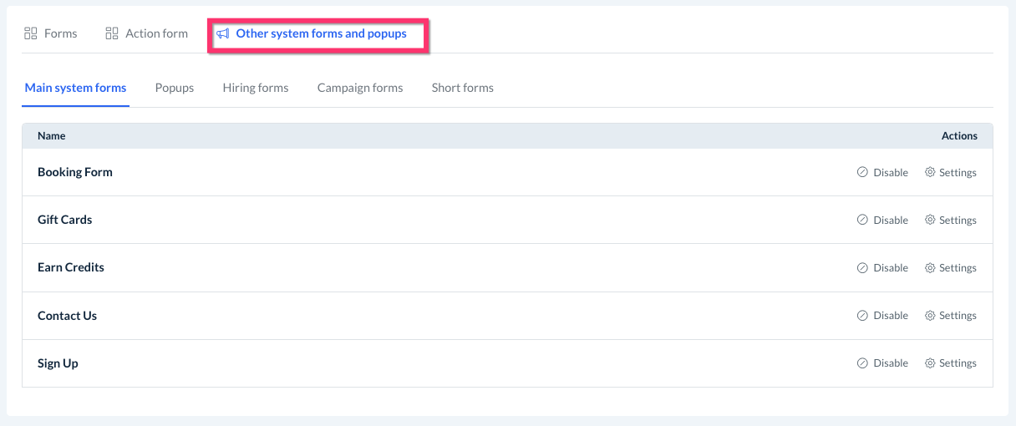Go to the Short forms tab
This screenshot has width=1016, height=426.
(x=463, y=88)
